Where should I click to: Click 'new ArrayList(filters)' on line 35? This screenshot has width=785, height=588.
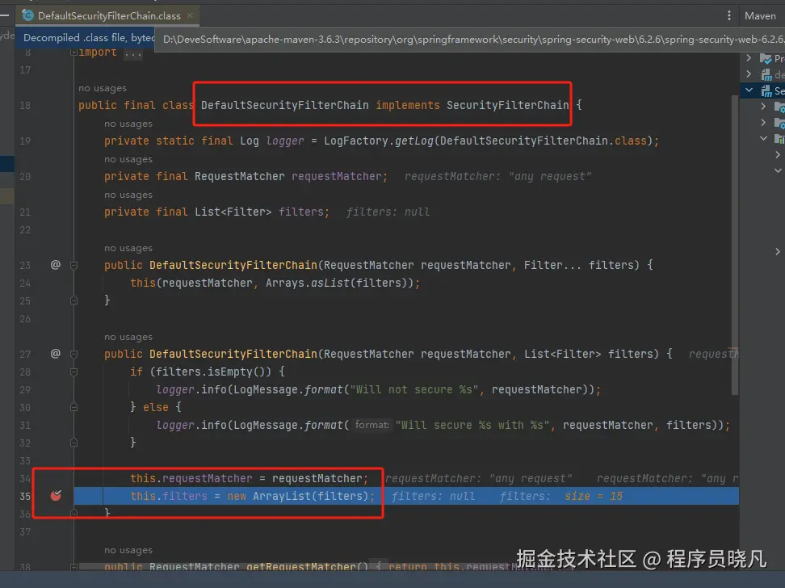pyautogui.click(x=298, y=496)
